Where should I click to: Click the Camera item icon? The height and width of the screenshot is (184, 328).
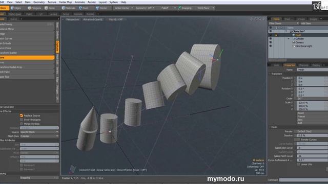[x=294, y=42]
